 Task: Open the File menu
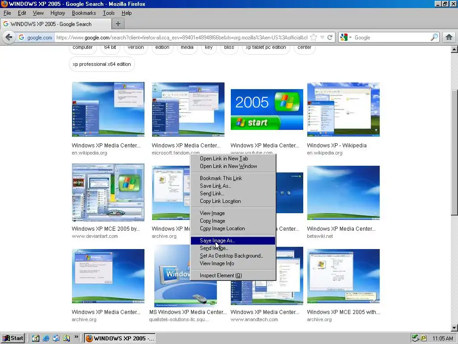point(7,13)
